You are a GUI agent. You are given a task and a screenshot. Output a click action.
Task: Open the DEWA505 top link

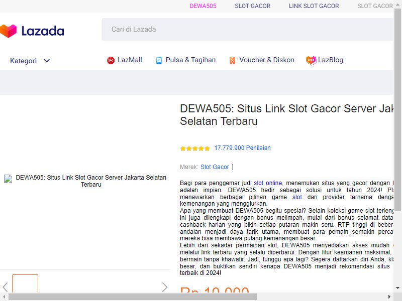tap(203, 6)
